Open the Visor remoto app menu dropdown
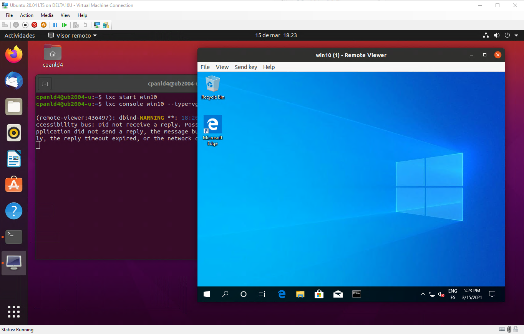This screenshot has width=524, height=334. point(73,35)
